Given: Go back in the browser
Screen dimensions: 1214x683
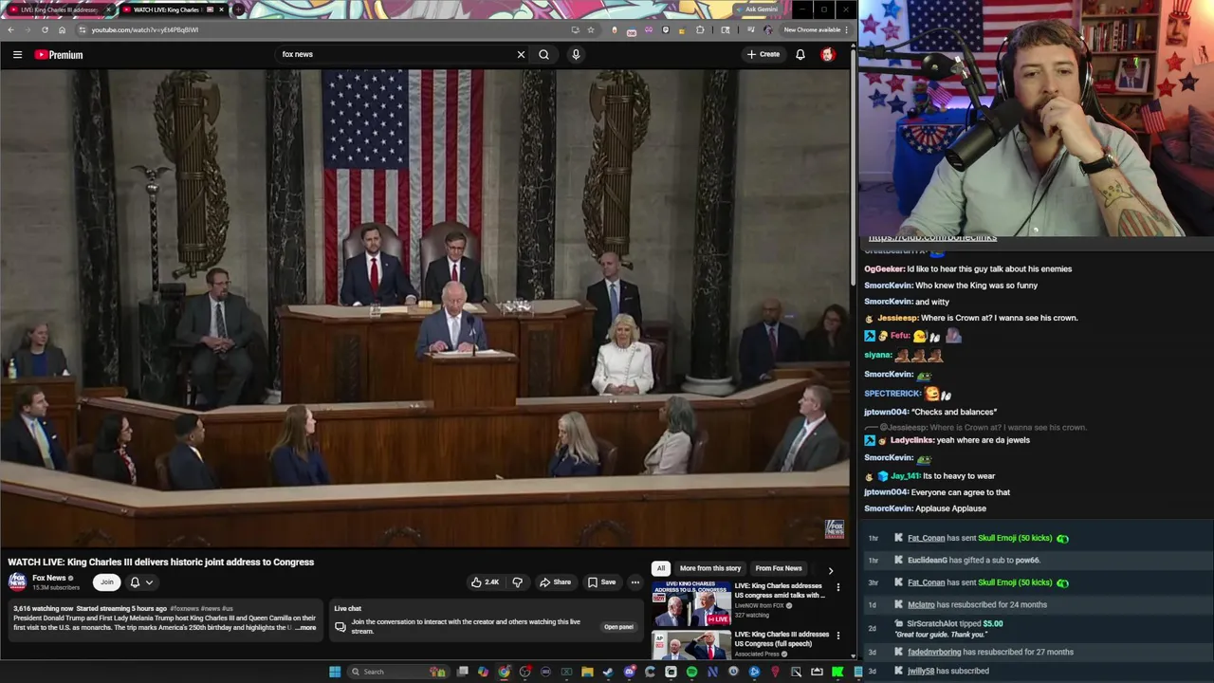Looking at the screenshot, I should point(10,29).
